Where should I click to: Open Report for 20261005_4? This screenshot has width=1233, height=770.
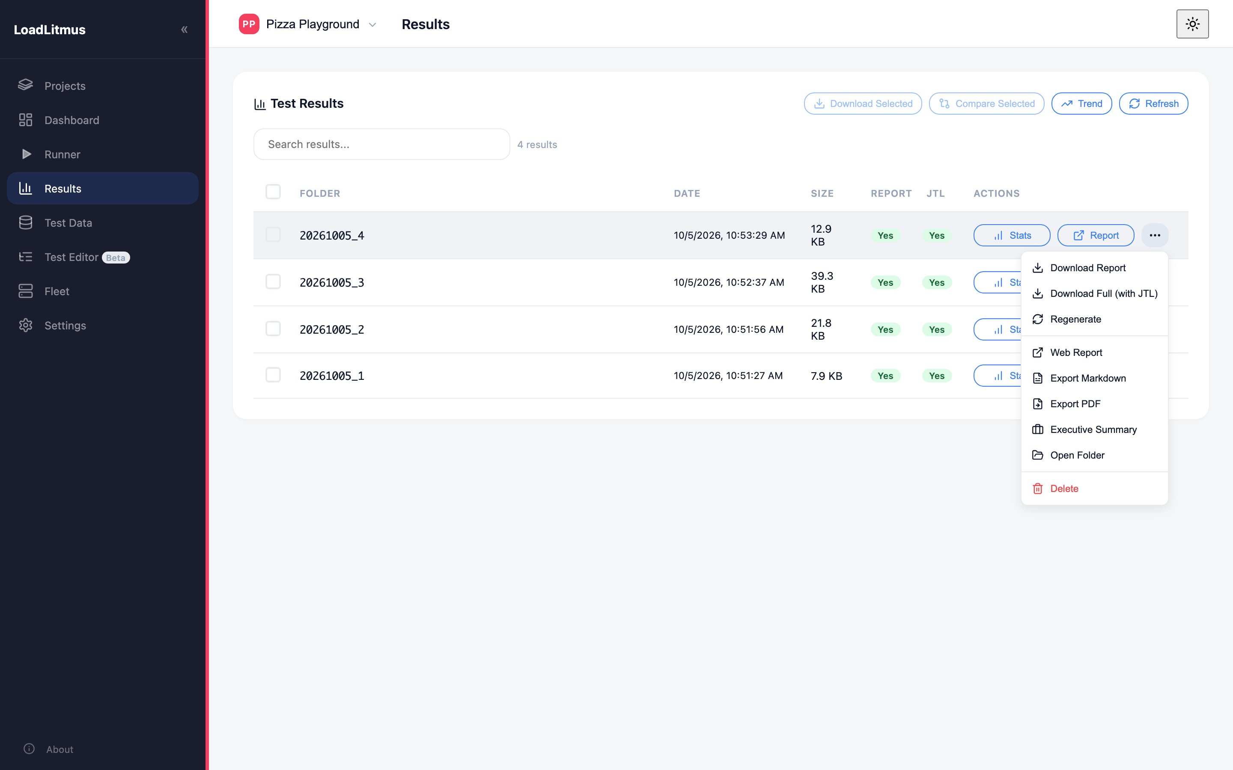click(1096, 235)
